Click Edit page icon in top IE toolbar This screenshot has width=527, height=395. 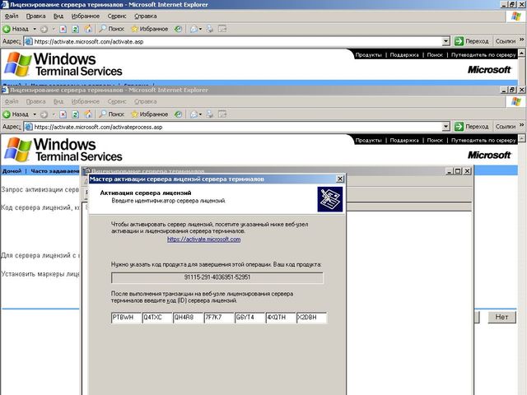click(x=222, y=29)
